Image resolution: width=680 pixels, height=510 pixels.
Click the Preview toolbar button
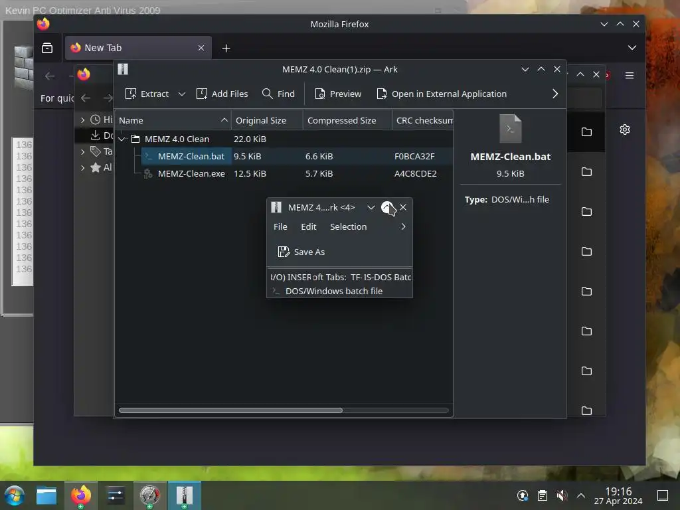tap(338, 94)
